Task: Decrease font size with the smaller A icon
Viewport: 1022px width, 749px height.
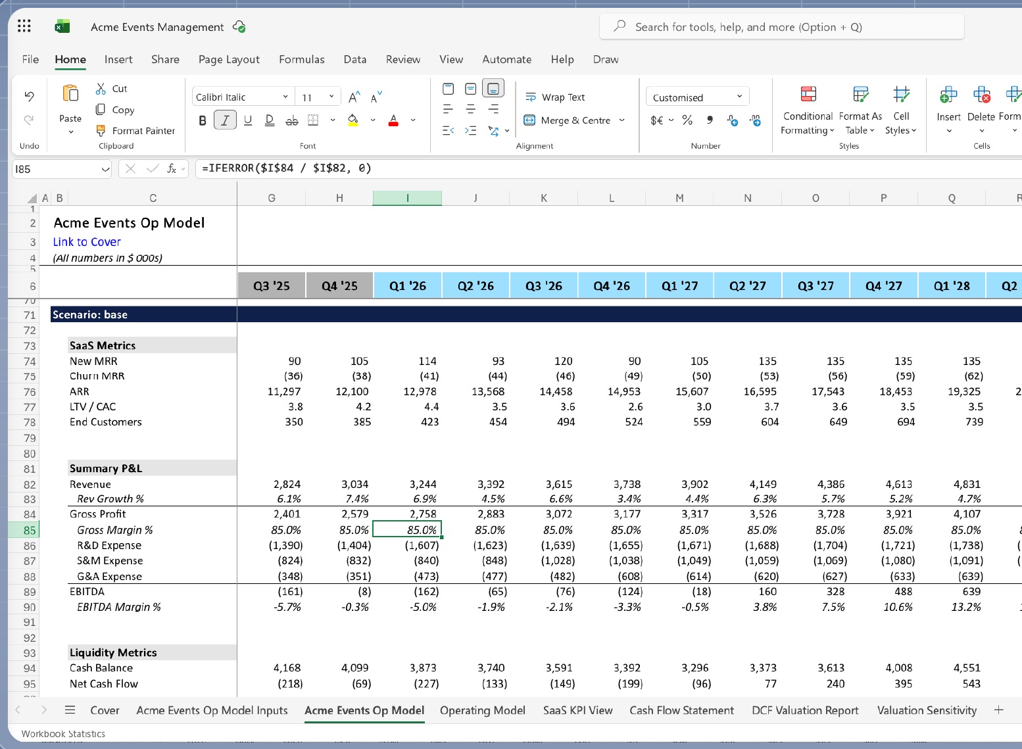Action: (x=376, y=97)
